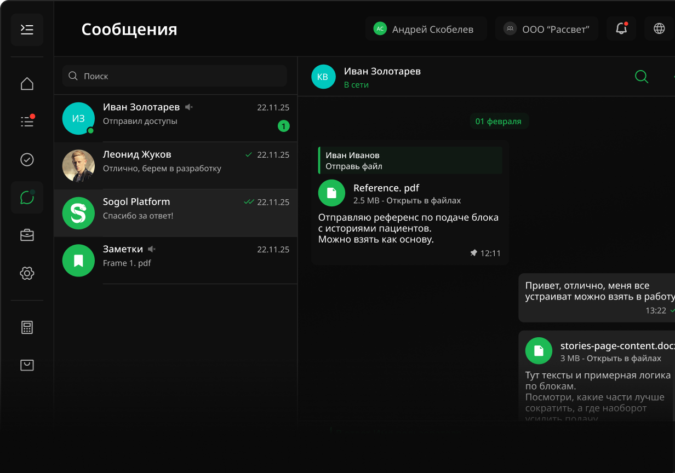
Task: Click the Поиск search field
Action: tap(175, 76)
